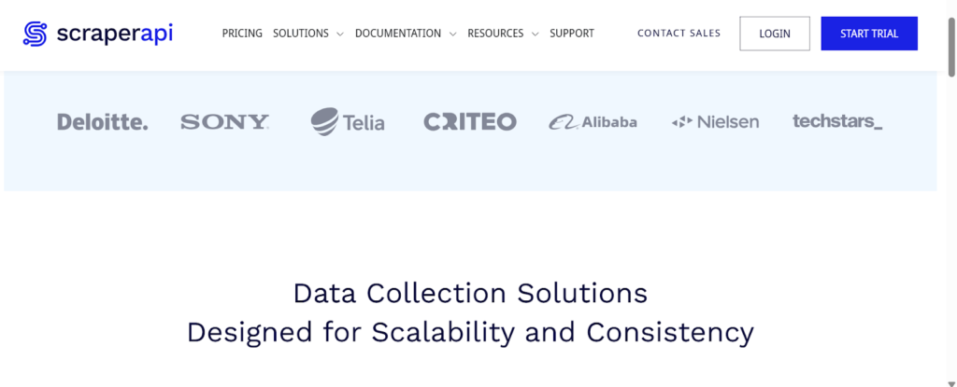This screenshot has width=957, height=387.
Task: Go to the Solutions menu label
Action: click(301, 34)
